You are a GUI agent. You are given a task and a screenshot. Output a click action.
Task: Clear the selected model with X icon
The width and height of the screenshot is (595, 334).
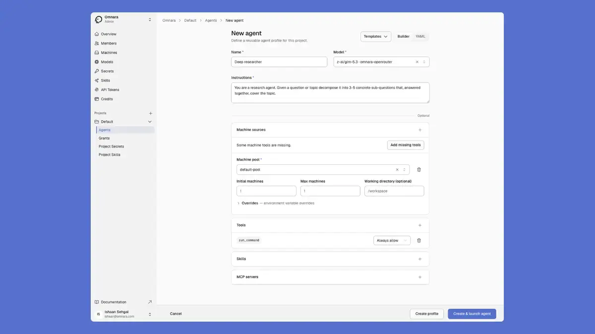(417, 62)
